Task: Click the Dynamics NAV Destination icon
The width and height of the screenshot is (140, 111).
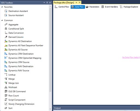Action: click(x=6, y=66)
